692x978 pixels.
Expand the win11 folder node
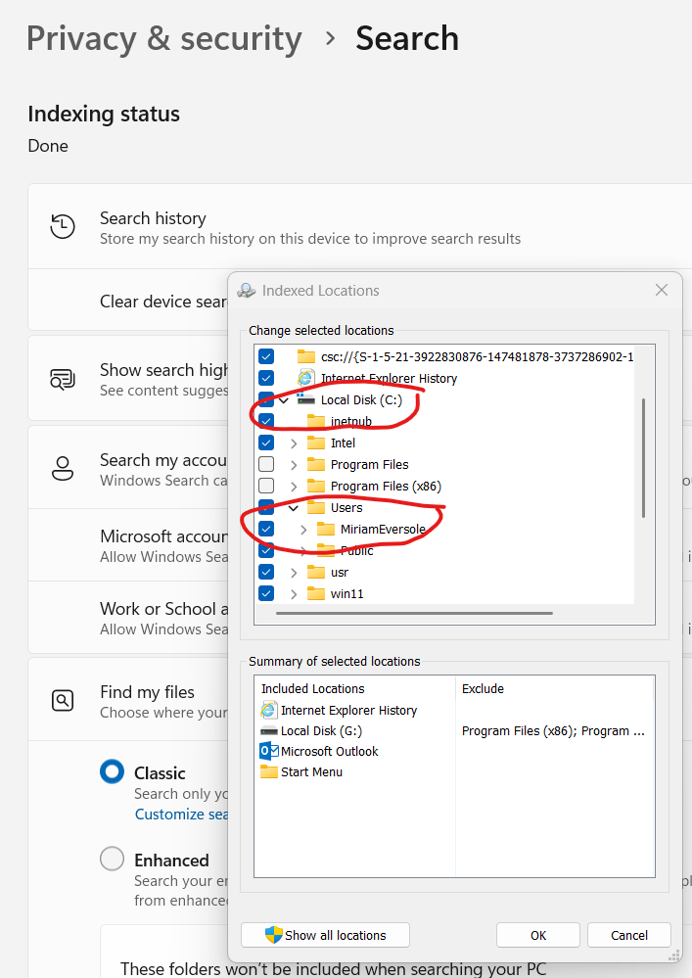tap(294, 594)
